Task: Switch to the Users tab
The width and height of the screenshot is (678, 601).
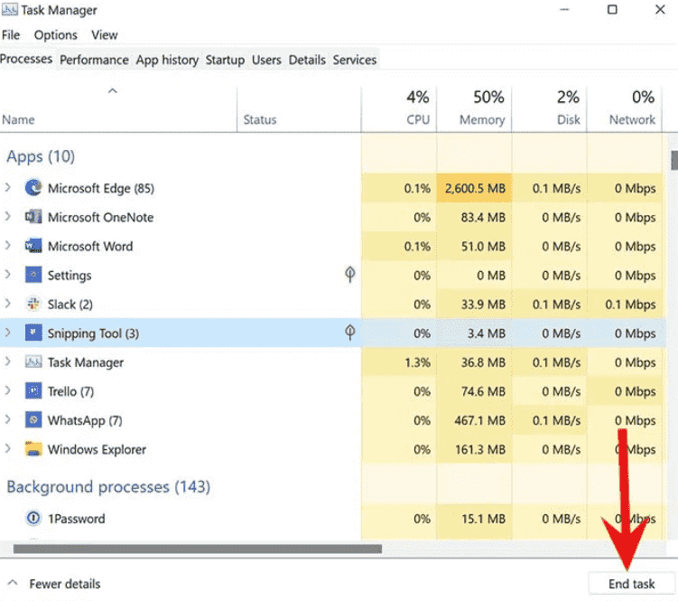Action: coord(266,60)
